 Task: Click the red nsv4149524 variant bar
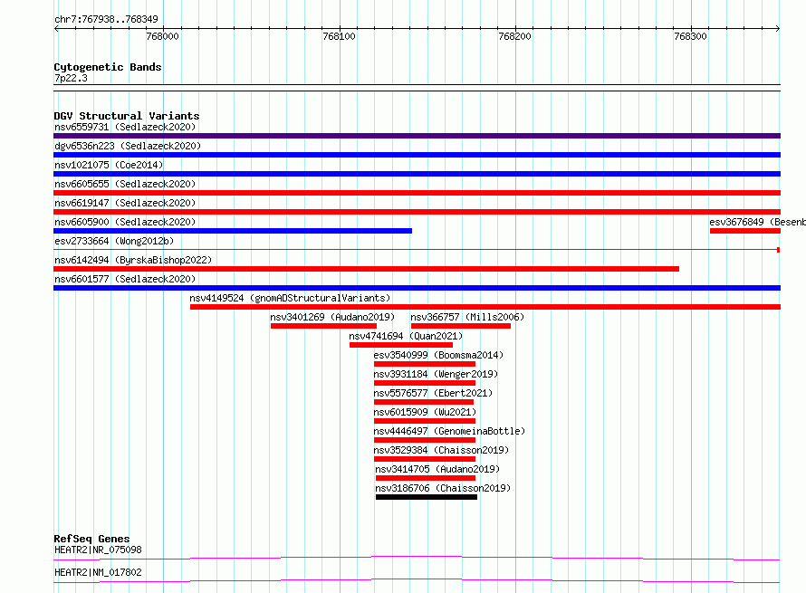pos(485,307)
